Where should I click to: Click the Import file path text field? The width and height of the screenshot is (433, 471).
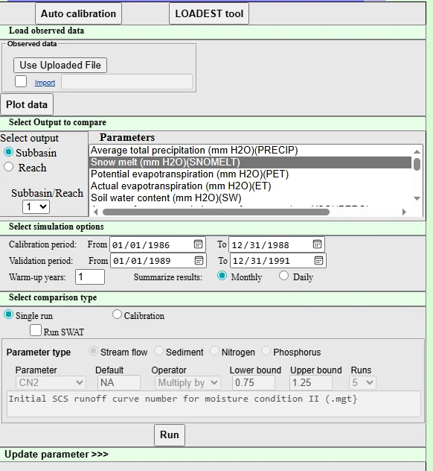pos(126,82)
